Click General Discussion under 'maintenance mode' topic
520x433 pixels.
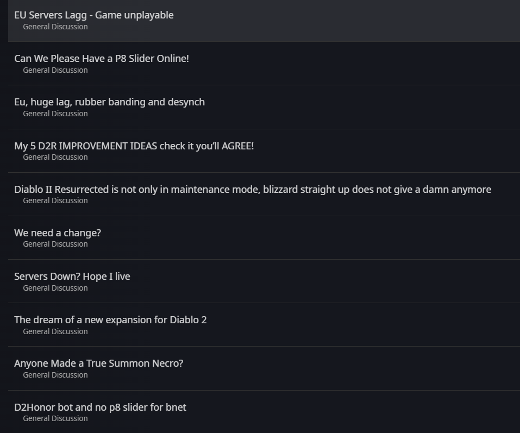tap(55, 200)
